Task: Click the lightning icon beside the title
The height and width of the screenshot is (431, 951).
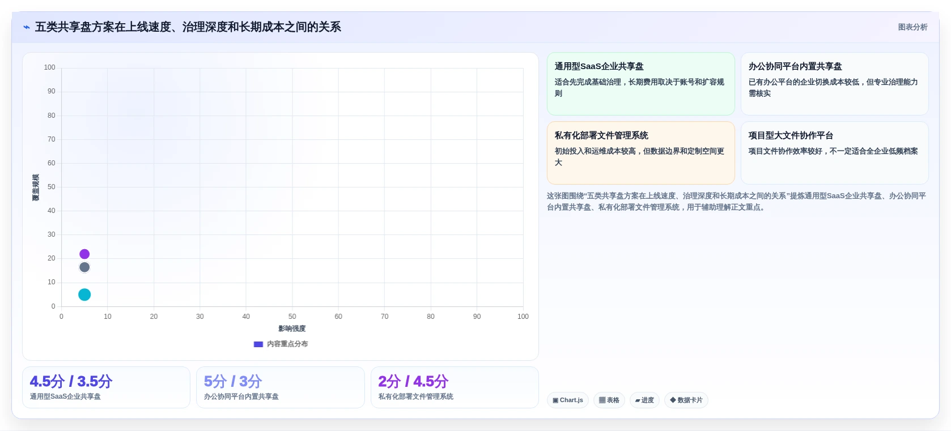Action: pyautogui.click(x=27, y=27)
